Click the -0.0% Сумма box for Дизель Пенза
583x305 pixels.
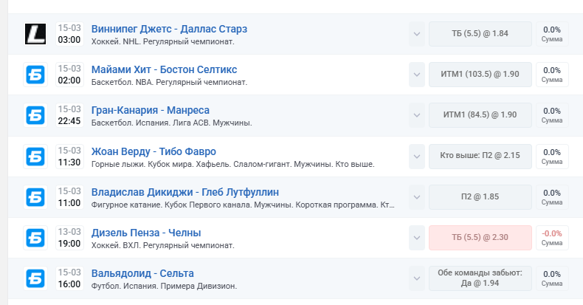point(552,237)
